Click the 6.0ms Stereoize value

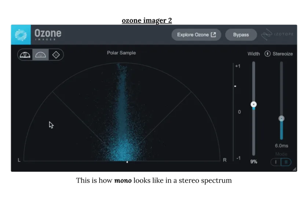click(282, 146)
